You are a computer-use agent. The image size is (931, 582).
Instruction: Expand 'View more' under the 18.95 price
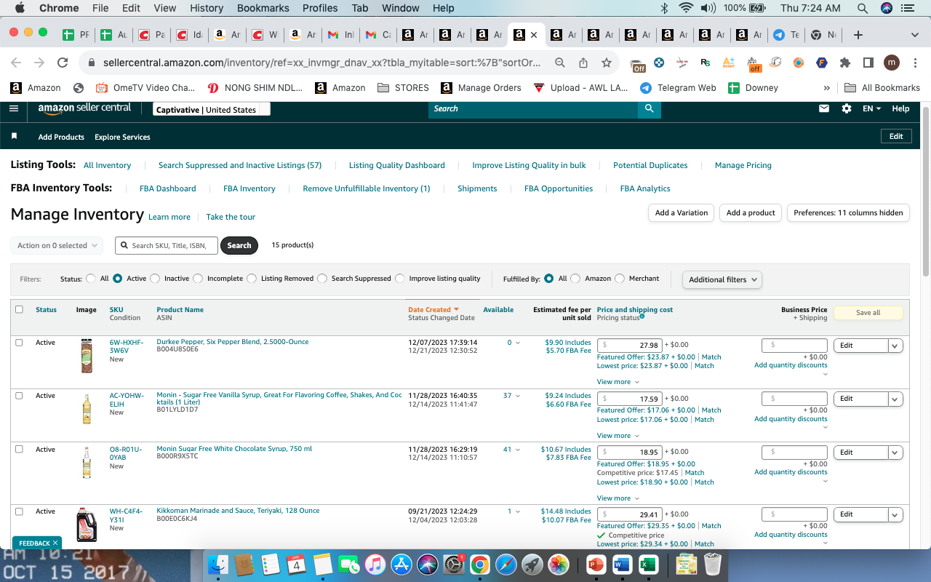[618, 498]
